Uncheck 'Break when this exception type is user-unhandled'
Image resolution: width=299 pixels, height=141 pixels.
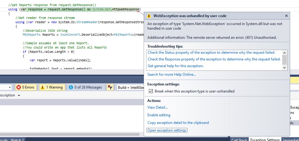pyautogui.click(x=151, y=91)
